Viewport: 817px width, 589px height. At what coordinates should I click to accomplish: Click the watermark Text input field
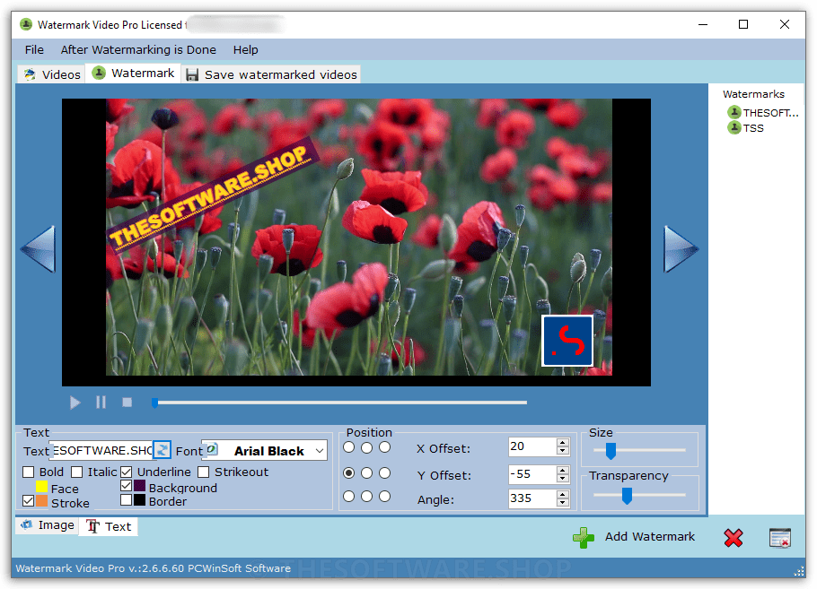101,450
